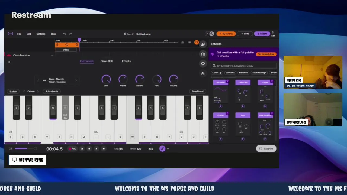
Task: Select the next instrument preset arrow
Action: [x=76, y=80]
